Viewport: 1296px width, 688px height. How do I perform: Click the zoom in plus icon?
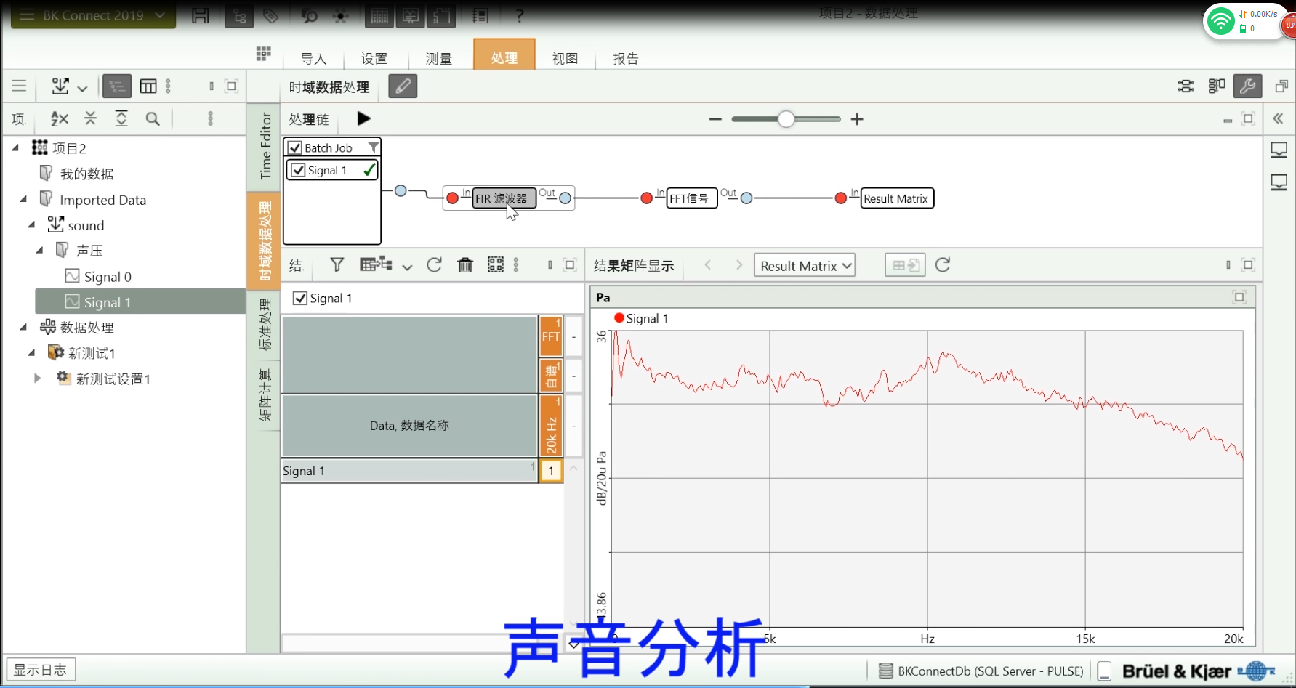click(857, 119)
